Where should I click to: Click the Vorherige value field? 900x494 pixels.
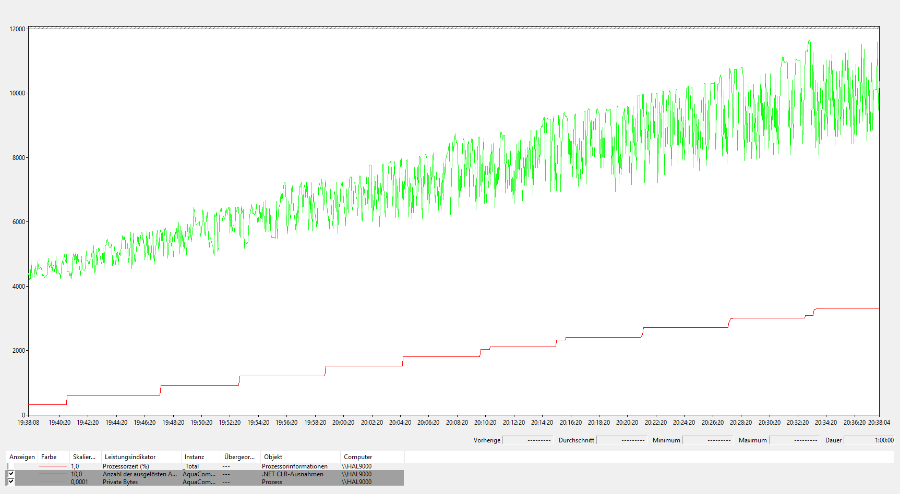tap(527, 440)
